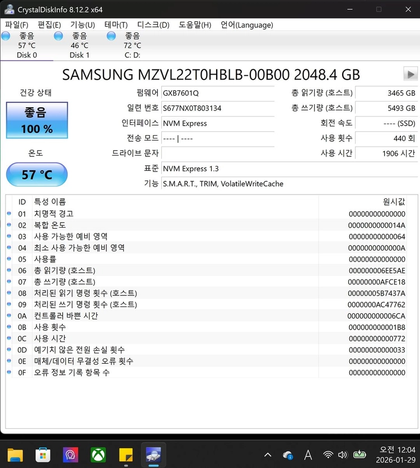Select the Disk 0 tab at 57 °C
The height and width of the screenshot is (468, 420).
26,45
